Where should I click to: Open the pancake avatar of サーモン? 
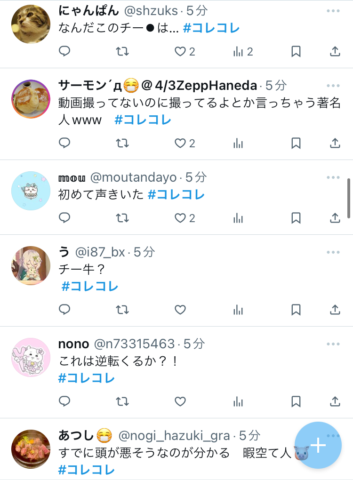click(x=31, y=99)
